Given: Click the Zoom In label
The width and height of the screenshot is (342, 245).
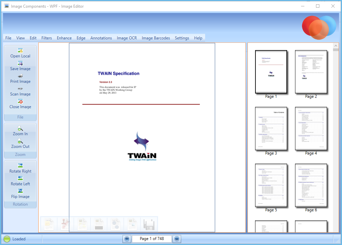Looking at the screenshot, I should pyautogui.click(x=20, y=134).
